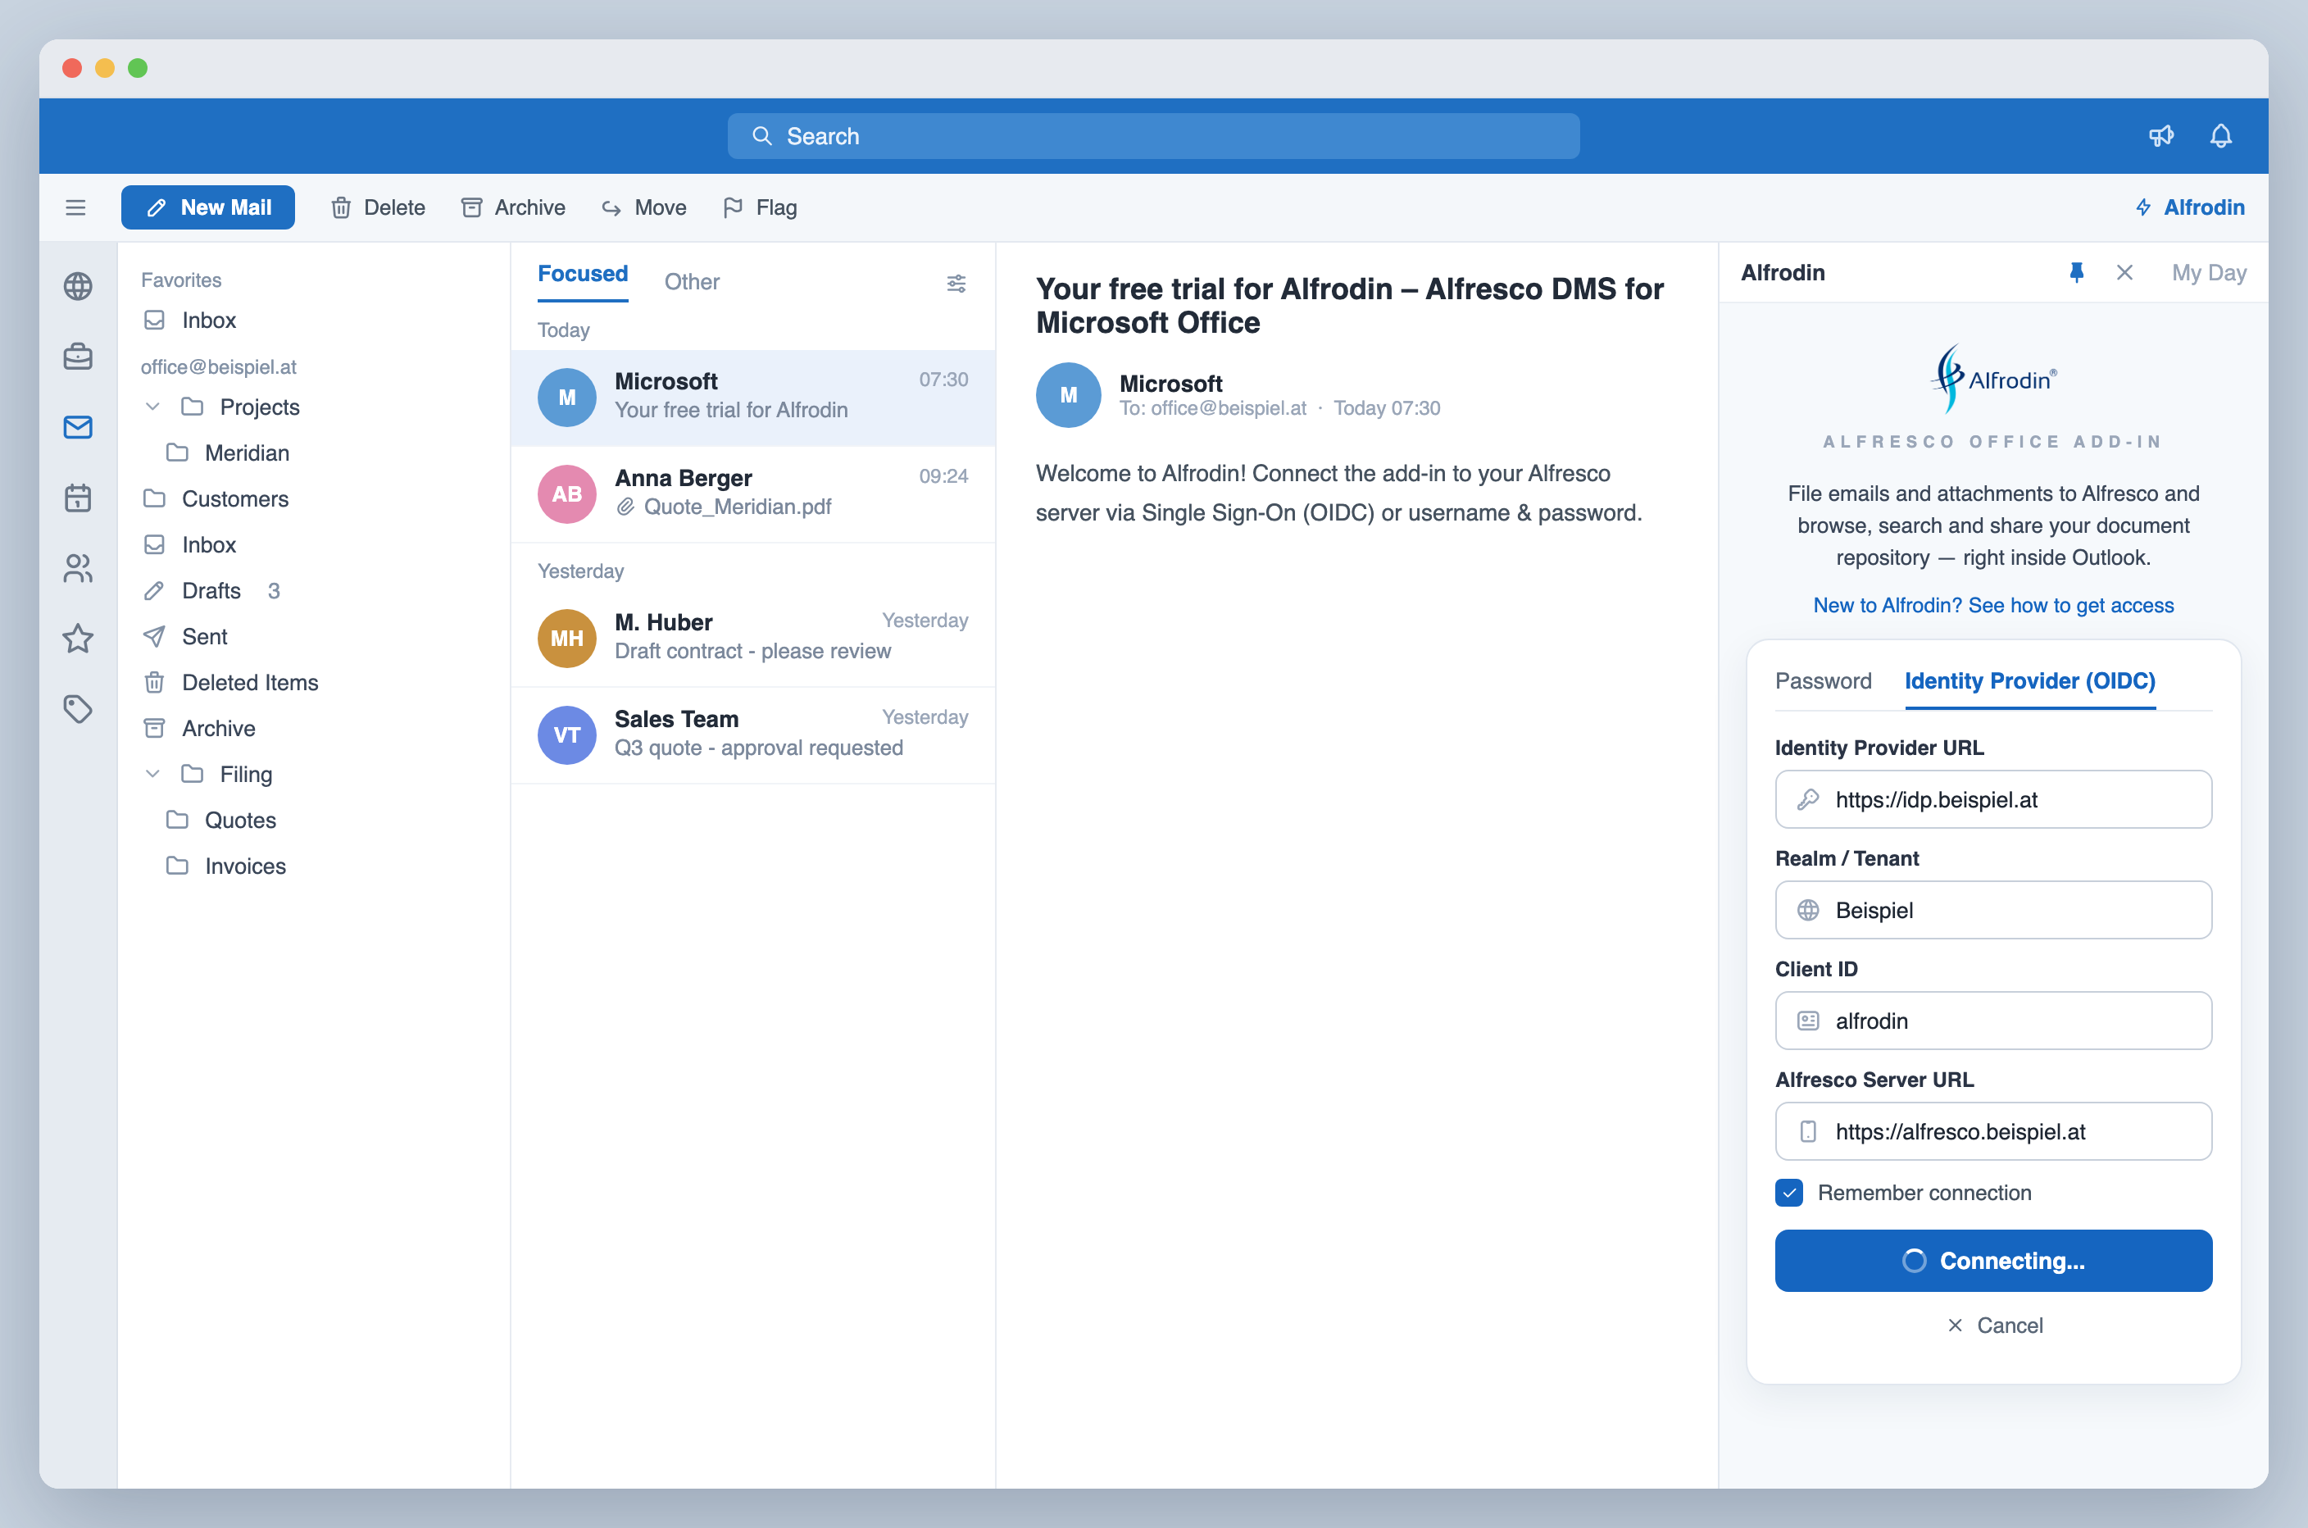Click the Client ID field
Viewport: 2308px width, 1528px height.
point(1992,1021)
